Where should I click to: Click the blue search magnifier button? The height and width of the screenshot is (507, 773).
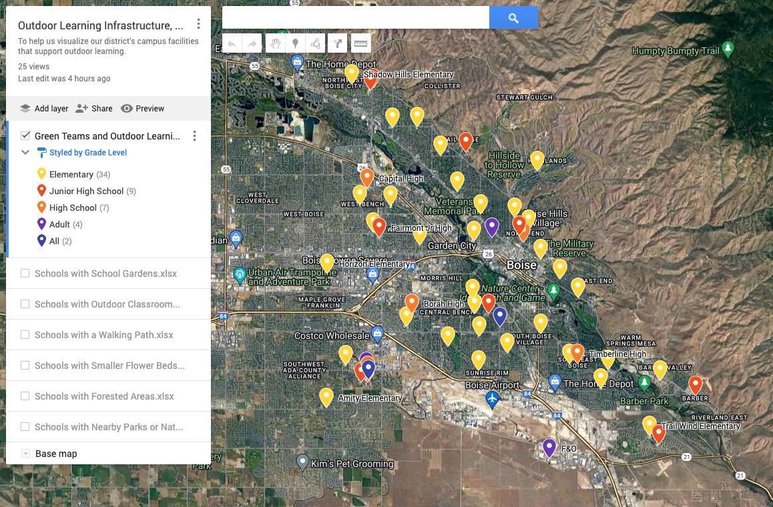coord(513,19)
